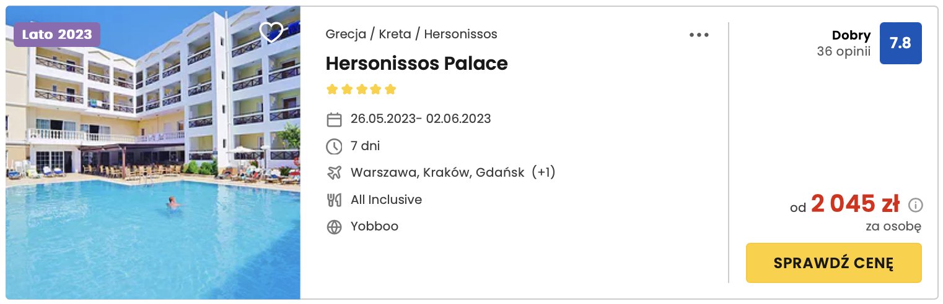
Task: Click the Grecja / Kreta / Hersonissos breadcrumb
Action: [411, 35]
